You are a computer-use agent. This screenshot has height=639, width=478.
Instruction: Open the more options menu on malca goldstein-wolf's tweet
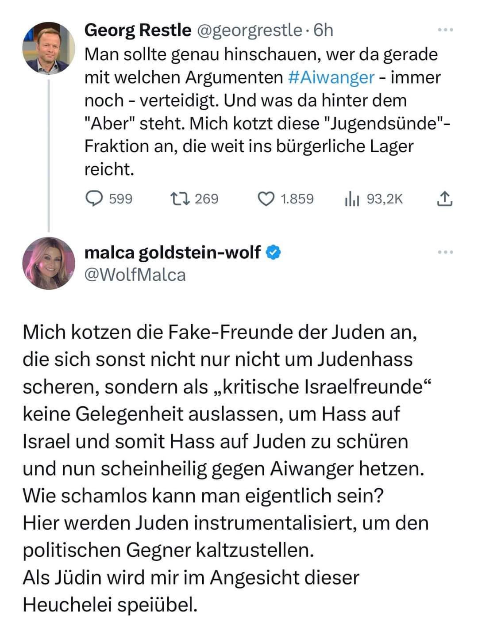tap(445, 252)
